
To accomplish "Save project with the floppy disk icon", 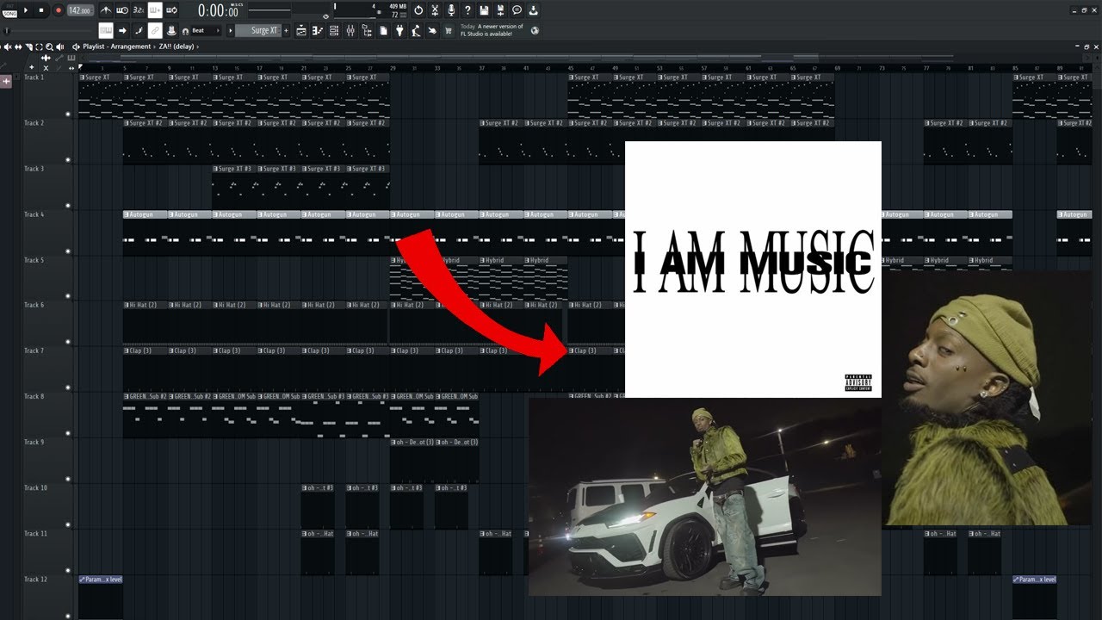I will [484, 10].
